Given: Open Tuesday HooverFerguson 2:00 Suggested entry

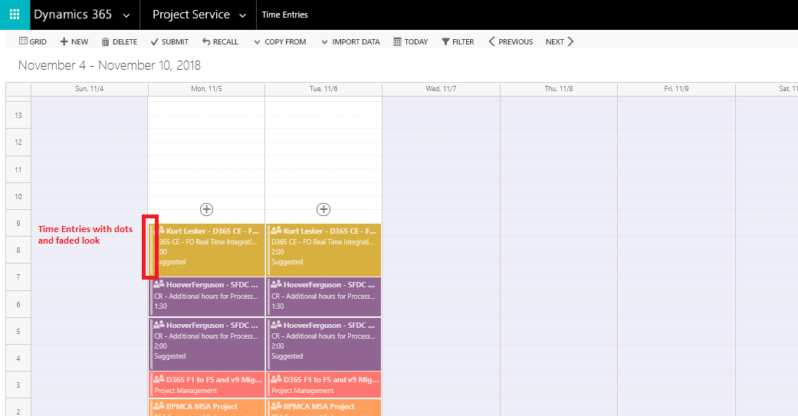Looking at the screenshot, I should 323,344.
